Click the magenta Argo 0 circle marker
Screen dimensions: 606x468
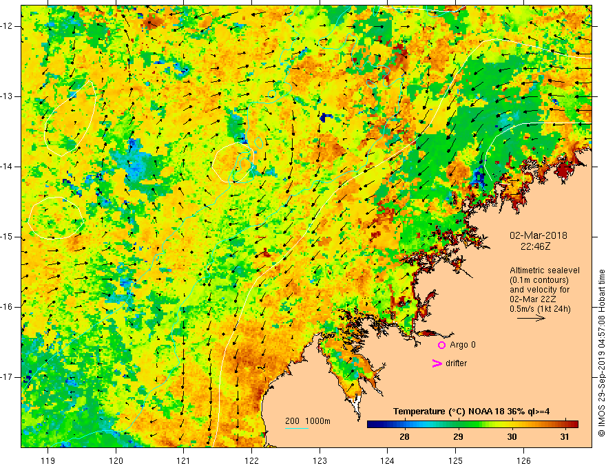coord(441,345)
